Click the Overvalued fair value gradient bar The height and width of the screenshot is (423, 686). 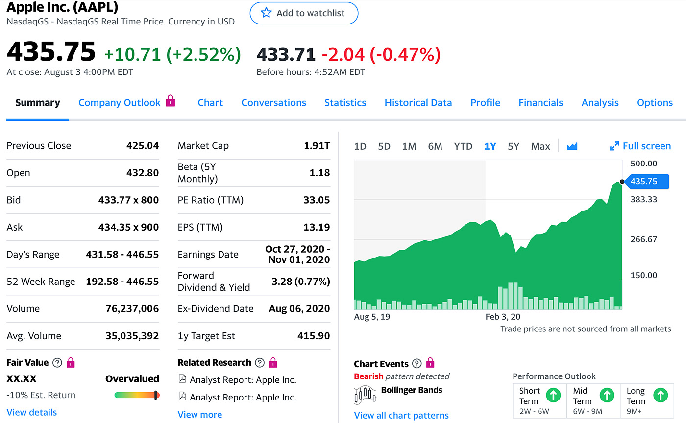pos(137,395)
